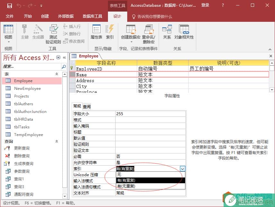Choose 有(无重复) in the index dropdown list
The image size is (275, 207).
150,186
